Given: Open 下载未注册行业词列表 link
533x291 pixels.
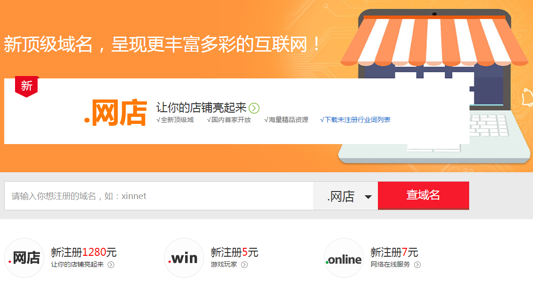Looking at the screenshot, I should point(355,120).
